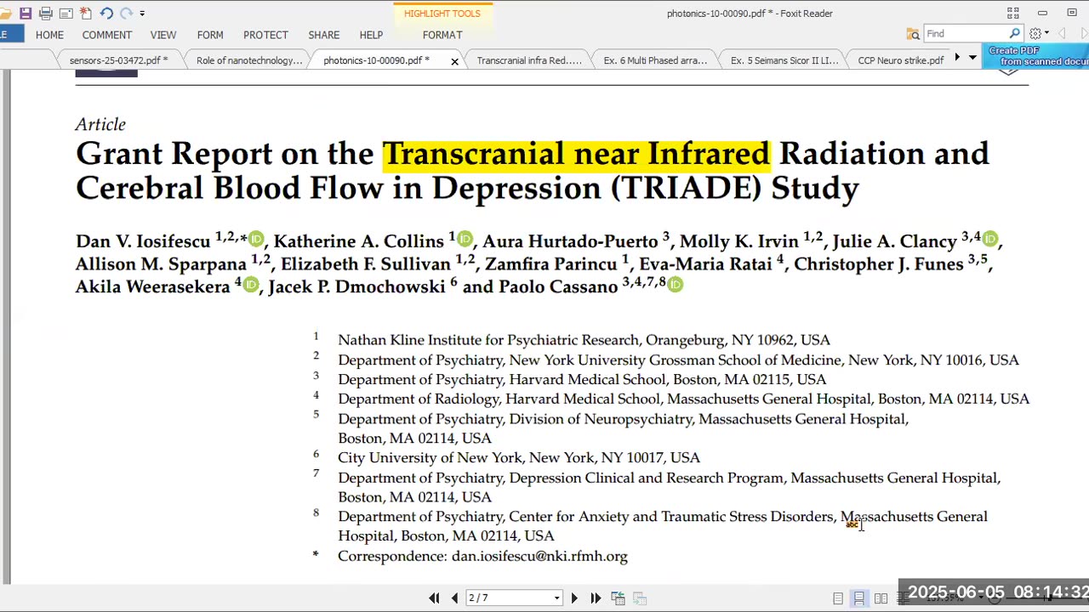Click the ORCID icon after Akila Weerasekera
The width and height of the screenshot is (1089, 612).
point(250,284)
